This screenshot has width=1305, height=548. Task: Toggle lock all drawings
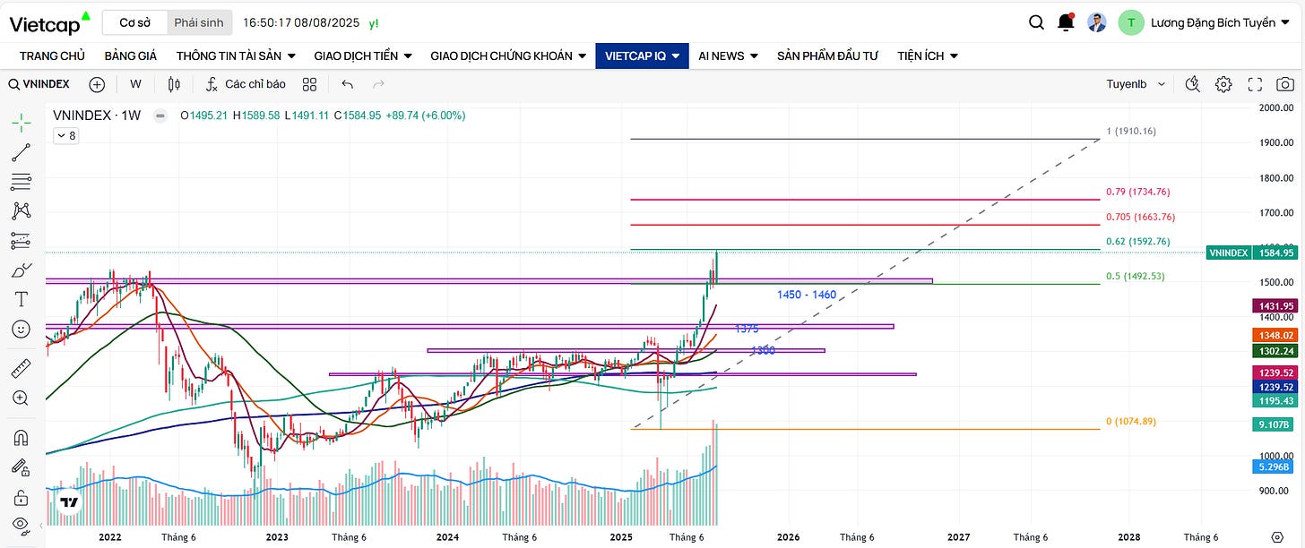click(21, 496)
